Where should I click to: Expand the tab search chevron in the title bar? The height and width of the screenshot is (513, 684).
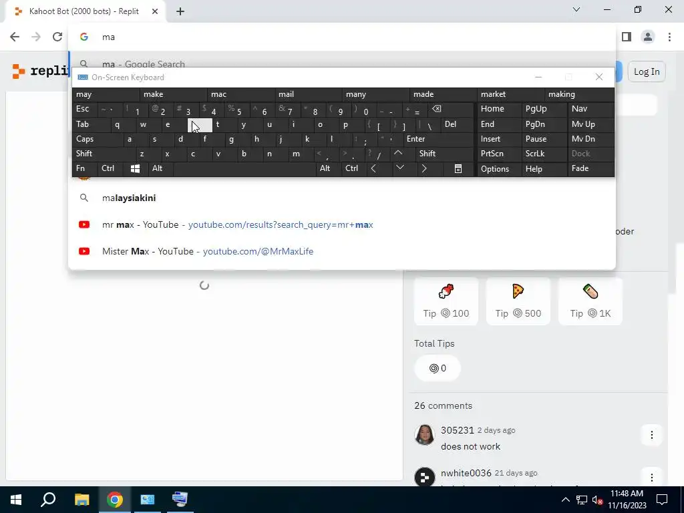(x=576, y=9)
